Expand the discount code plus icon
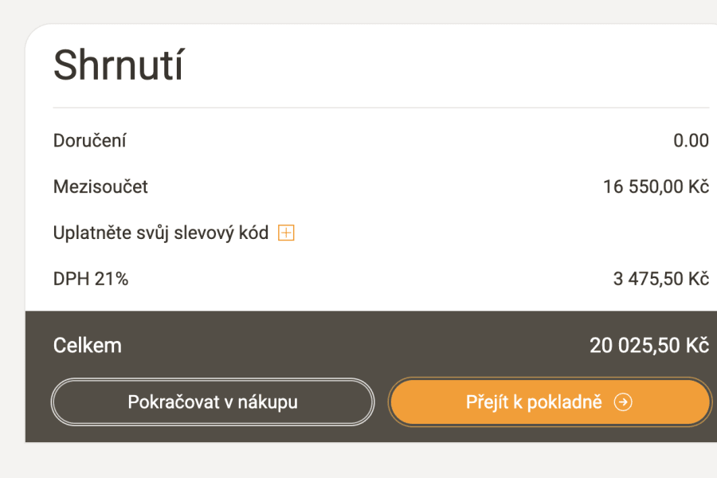 click(286, 233)
